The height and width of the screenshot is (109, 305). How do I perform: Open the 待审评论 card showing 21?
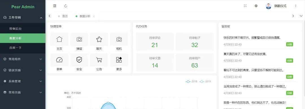pyautogui.click(x=155, y=42)
